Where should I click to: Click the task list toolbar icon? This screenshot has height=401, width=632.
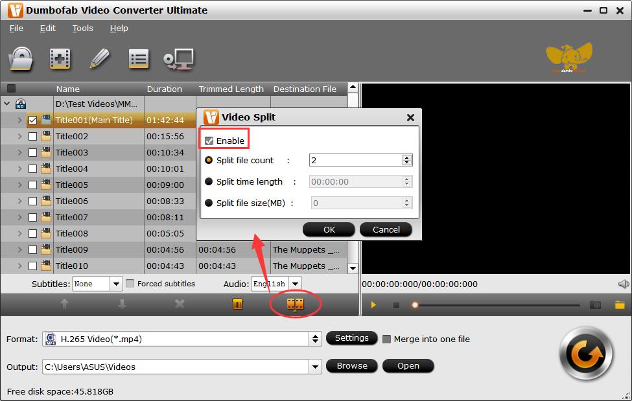(x=138, y=59)
